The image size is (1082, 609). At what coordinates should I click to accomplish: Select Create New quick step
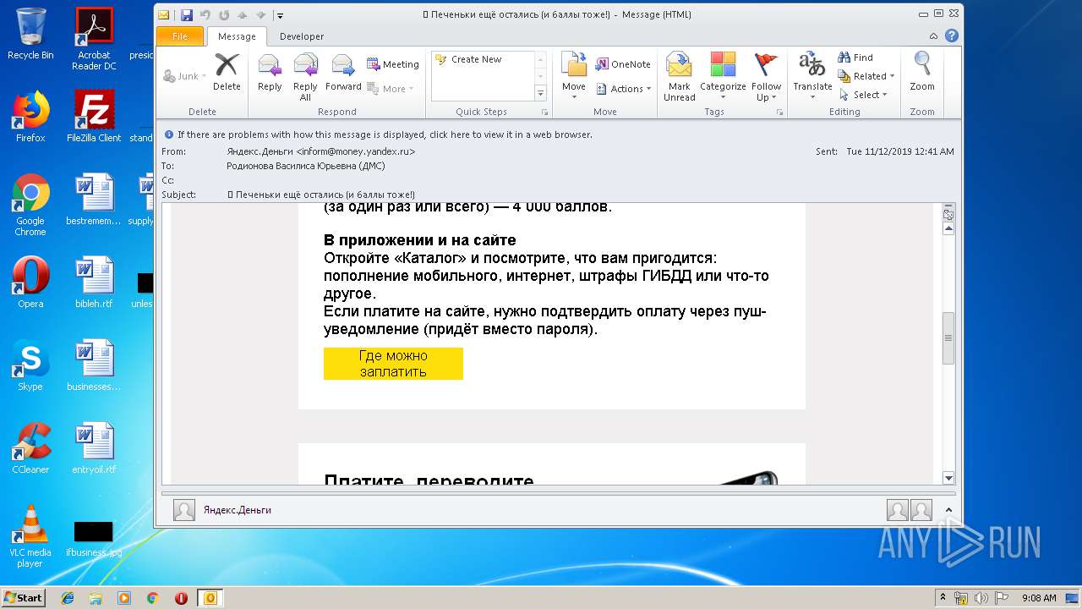pyautogui.click(x=476, y=59)
